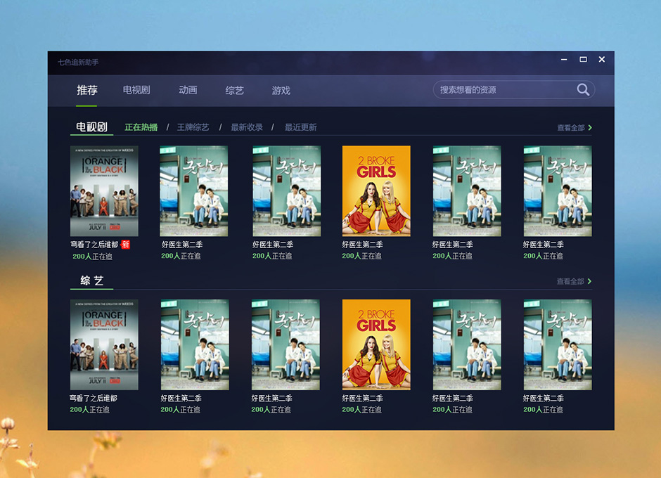Open the 动画 tab

click(x=188, y=90)
